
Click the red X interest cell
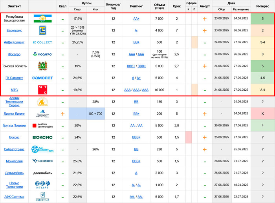(x=262, y=114)
